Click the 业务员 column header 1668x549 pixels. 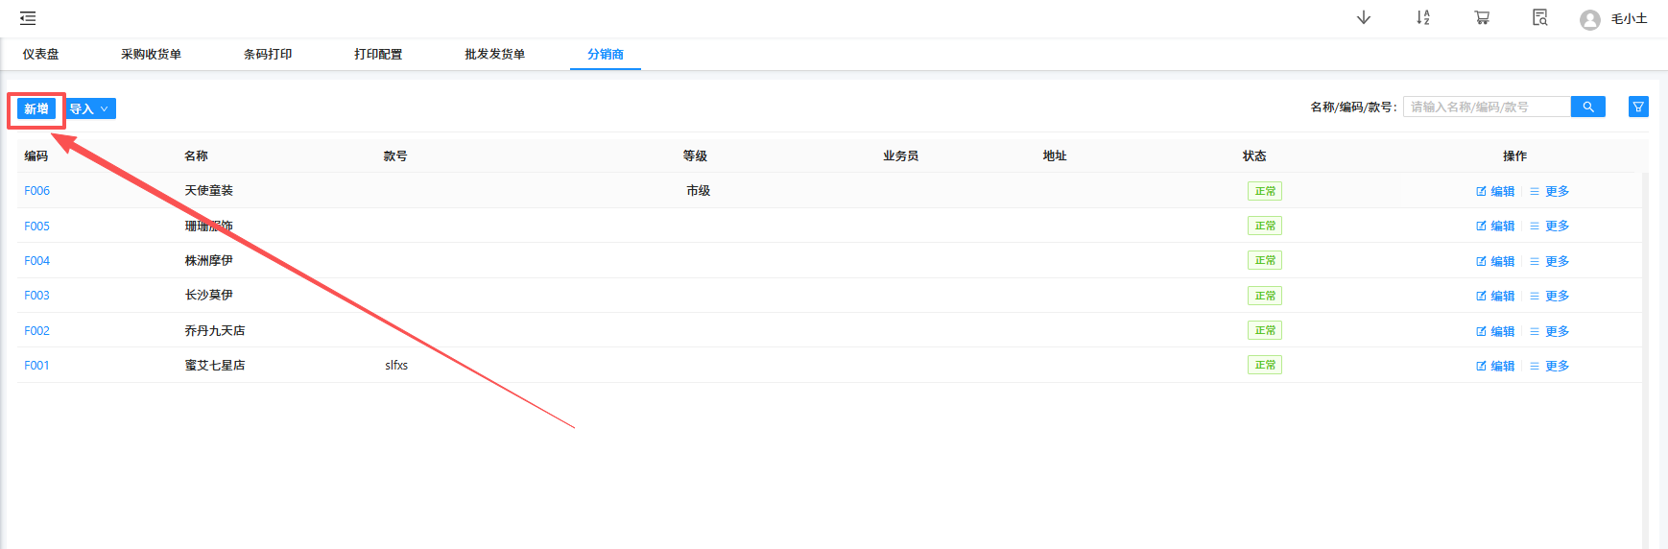coord(901,155)
